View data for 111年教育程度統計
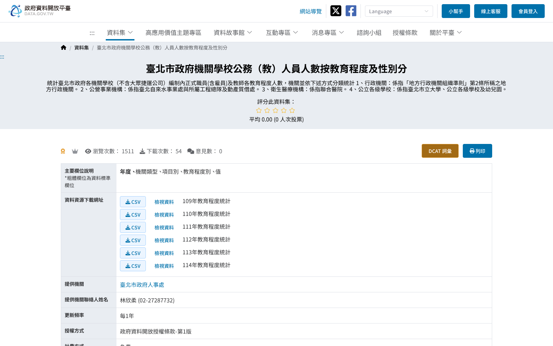553x346 pixels. (164, 228)
